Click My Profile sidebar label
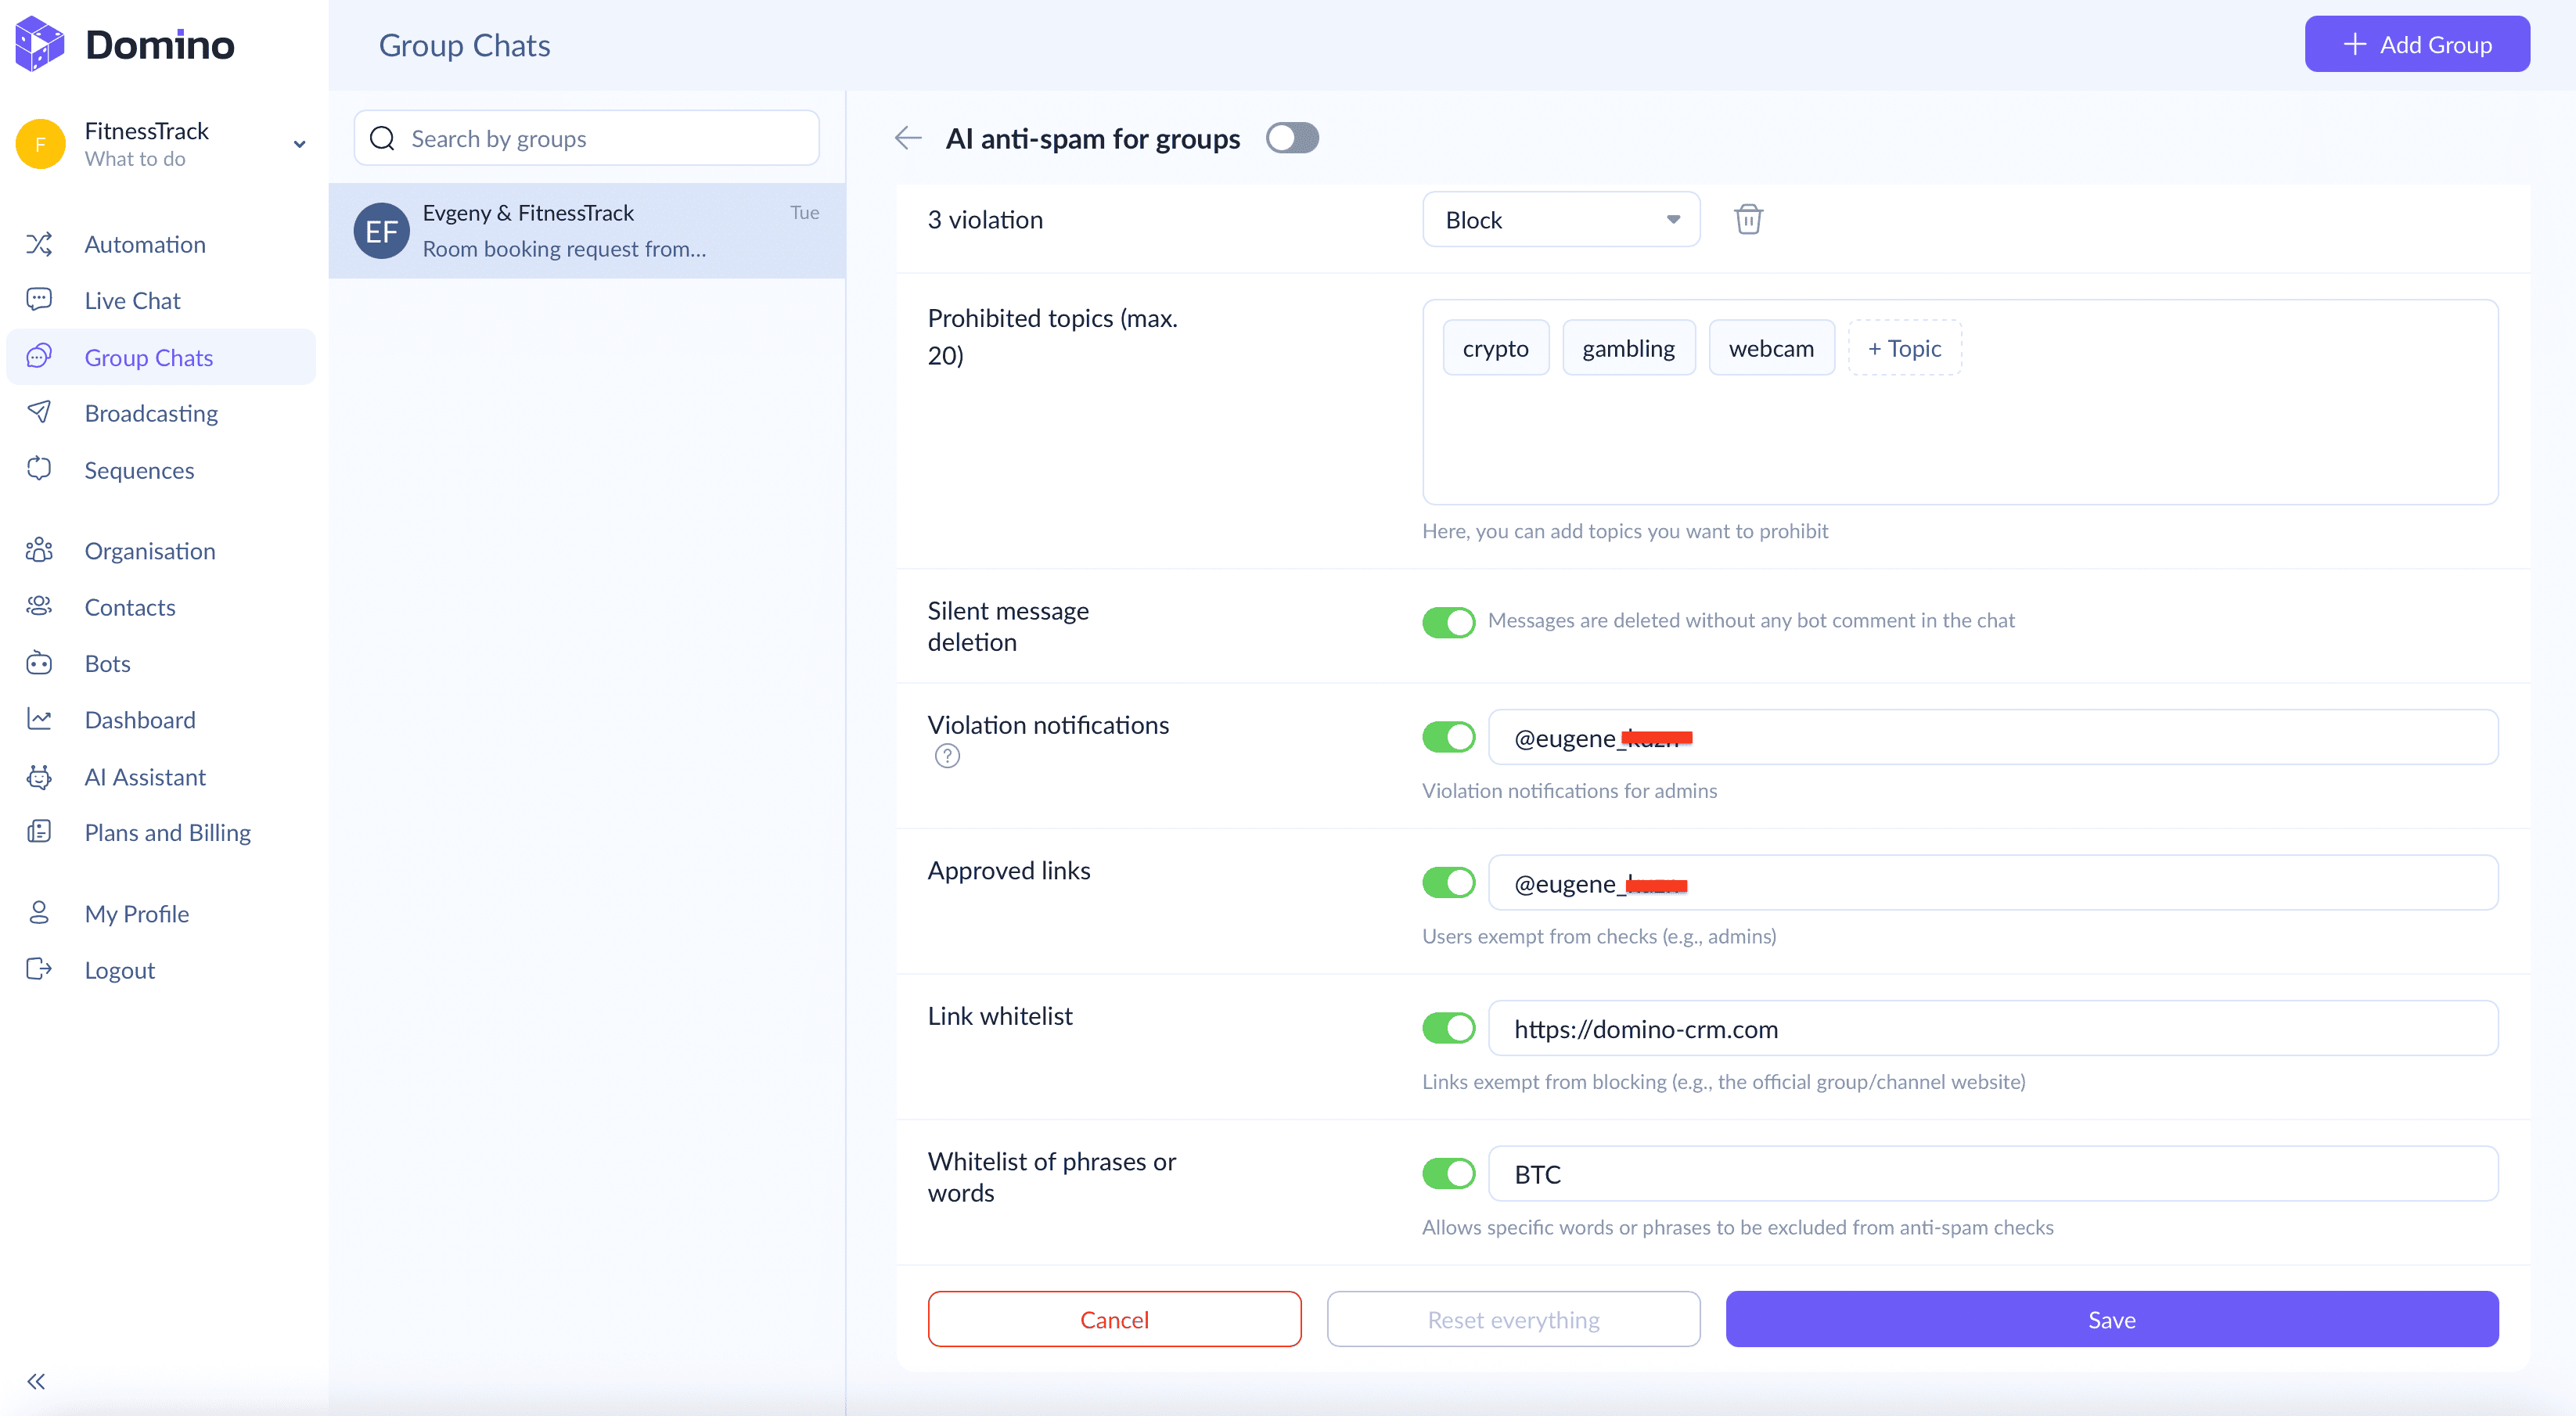 coord(137,914)
